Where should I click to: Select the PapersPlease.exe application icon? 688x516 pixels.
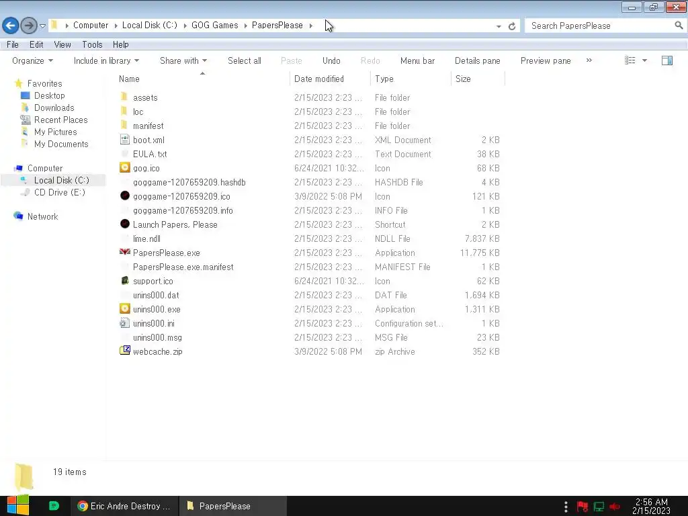[x=124, y=252]
